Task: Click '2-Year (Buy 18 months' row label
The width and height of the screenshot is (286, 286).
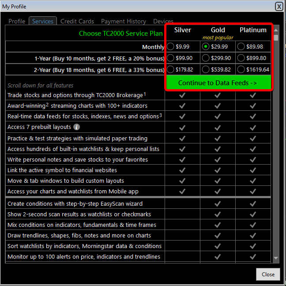Action: 99,70
